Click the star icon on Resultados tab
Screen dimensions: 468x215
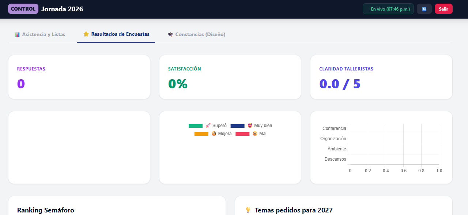[x=86, y=34]
